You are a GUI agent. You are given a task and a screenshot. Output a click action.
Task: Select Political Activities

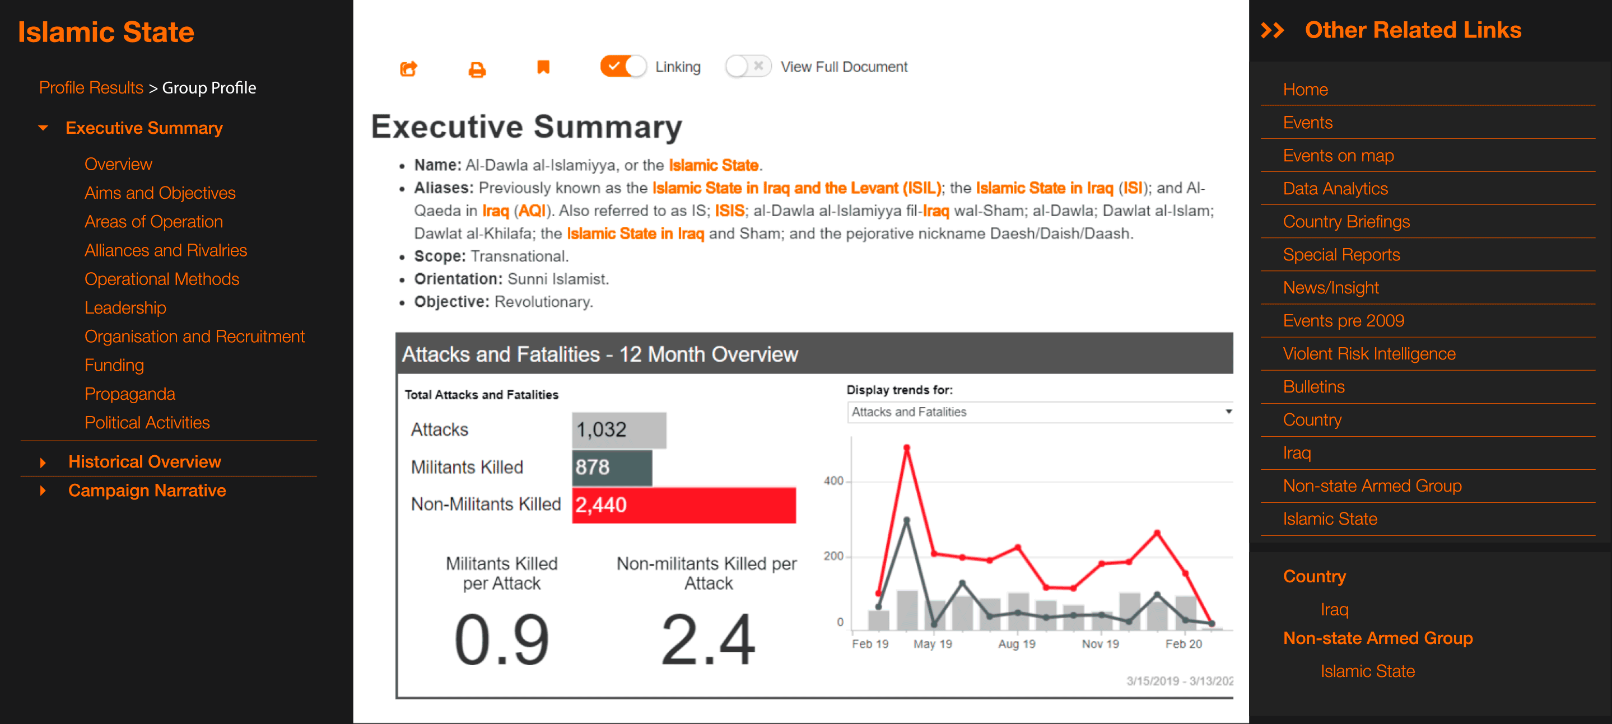tap(147, 423)
